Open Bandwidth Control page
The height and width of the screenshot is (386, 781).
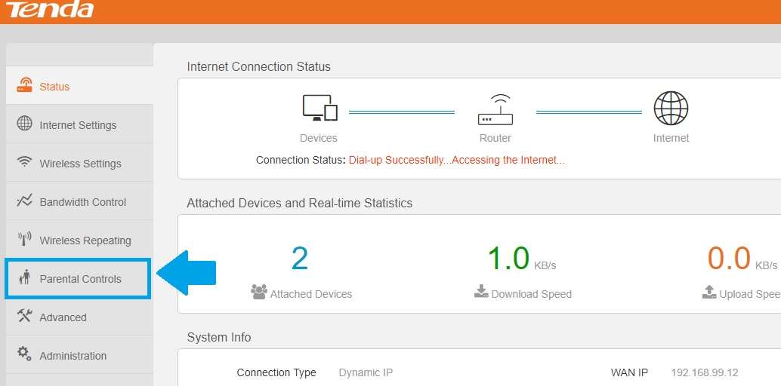[79, 201]
